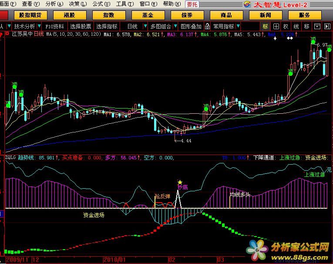Click the 股指期货 button

[x=30, y=15]
